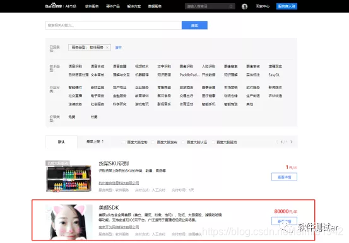Check the 百度大脑发布 checkbox
Screen dimensions: 349x243
click(153, 142)
